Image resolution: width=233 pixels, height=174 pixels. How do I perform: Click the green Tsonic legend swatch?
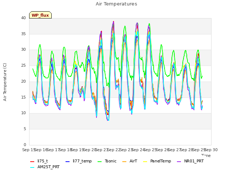point(99,162)
